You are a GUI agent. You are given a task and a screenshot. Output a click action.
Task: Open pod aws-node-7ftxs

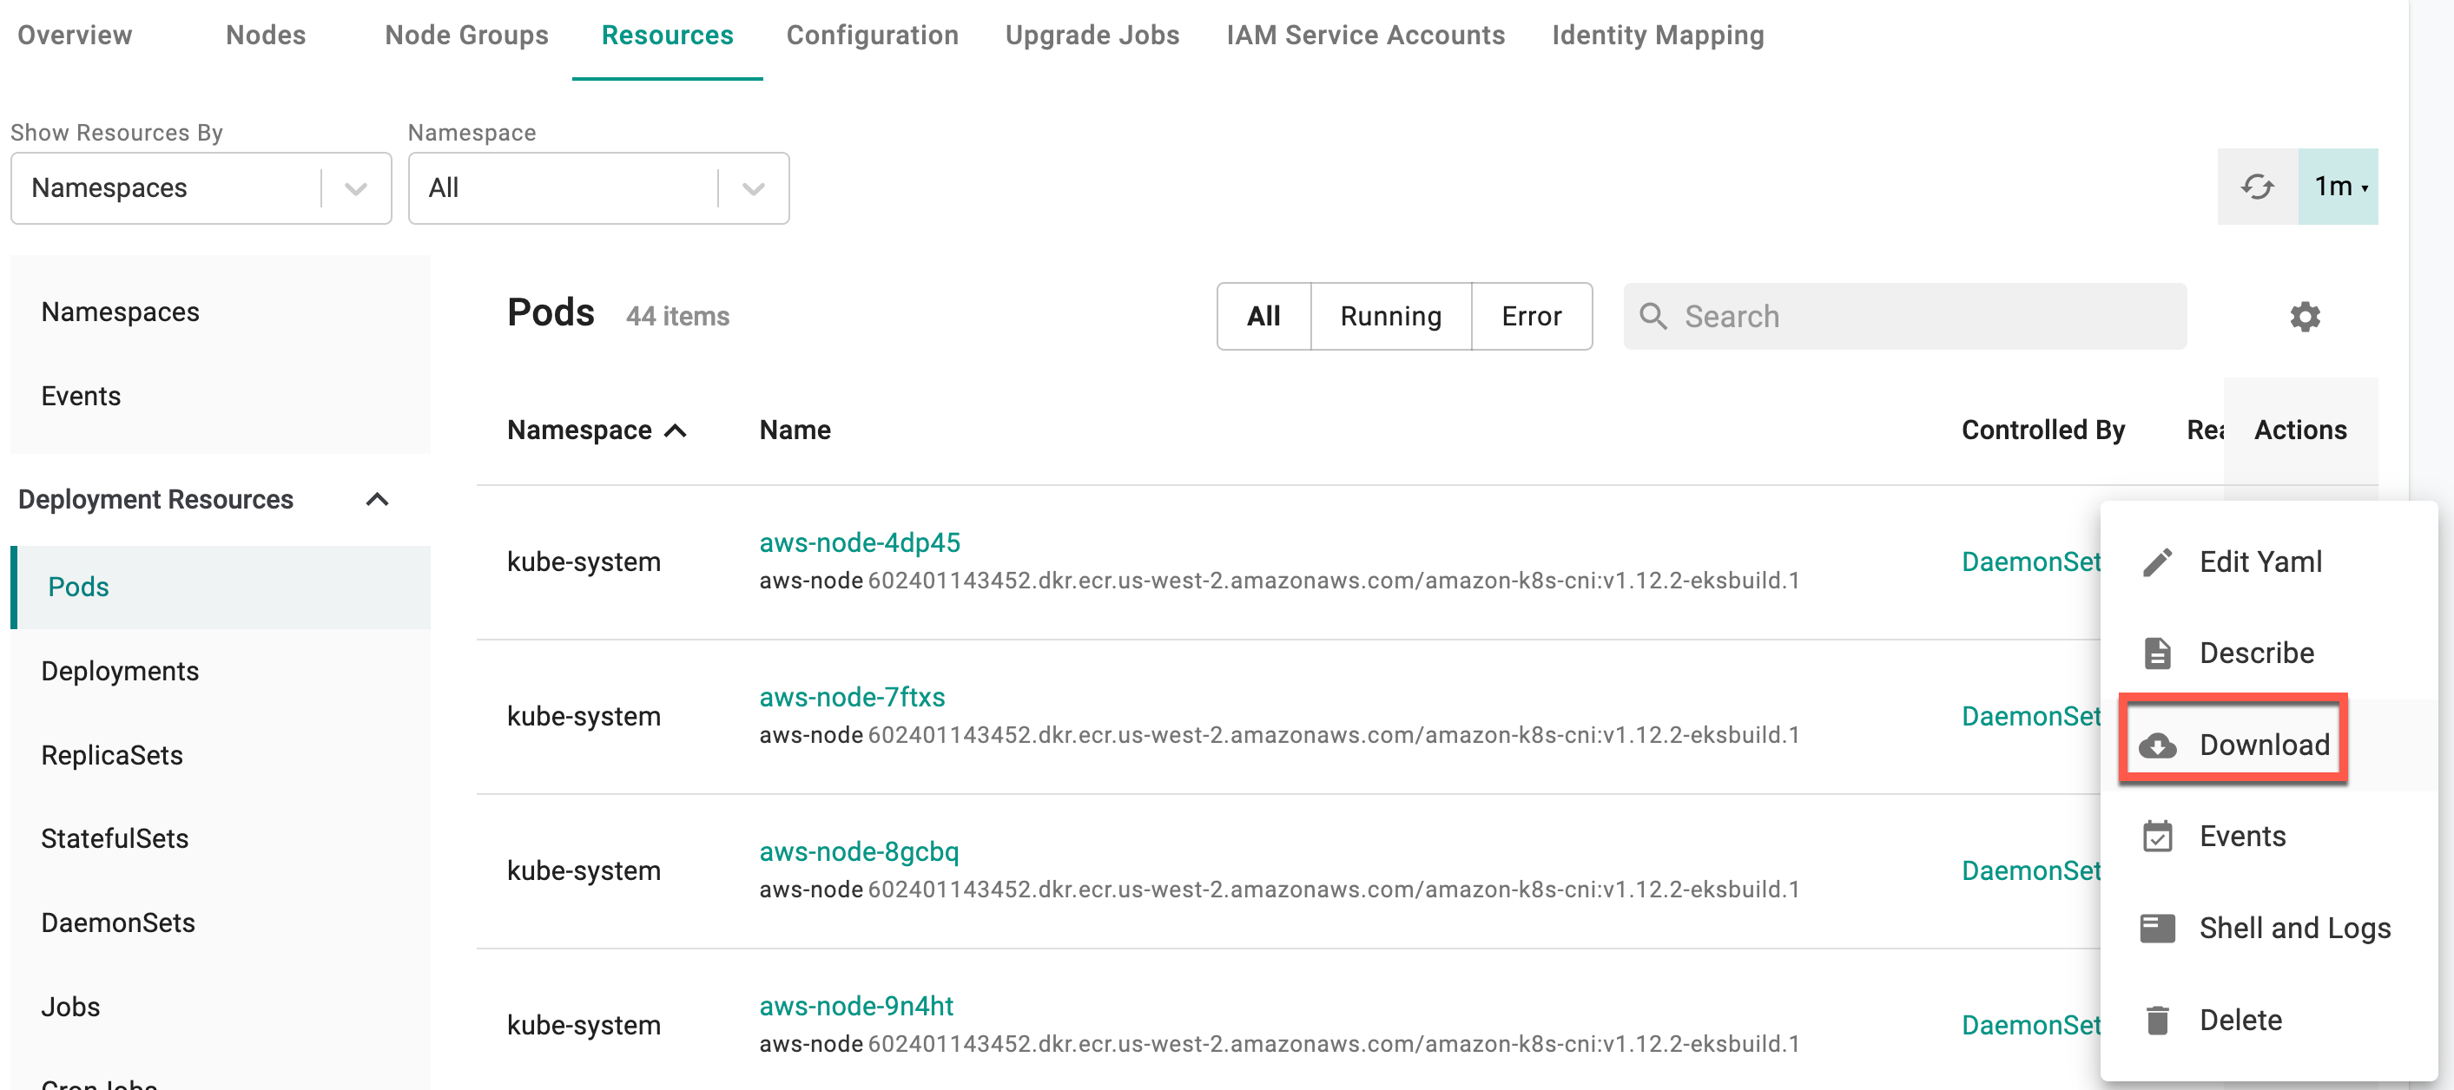point(852,697)
